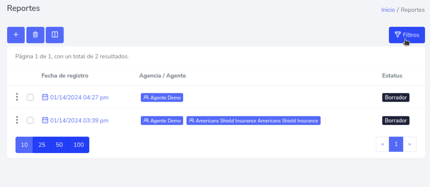Image resolution: width=430 pixels, height=187 pixels.
Task: Select checkbox for 03:39 pm report
Action: click(30, 121)
